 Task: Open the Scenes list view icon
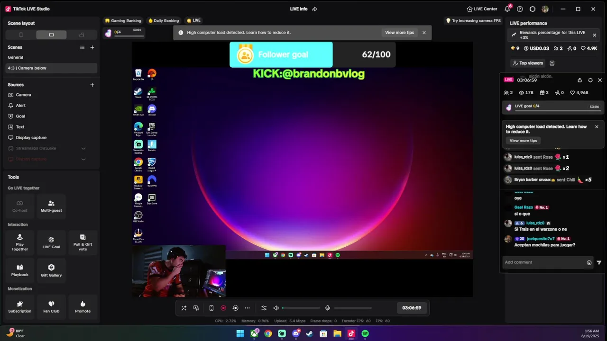click(82, 47)
